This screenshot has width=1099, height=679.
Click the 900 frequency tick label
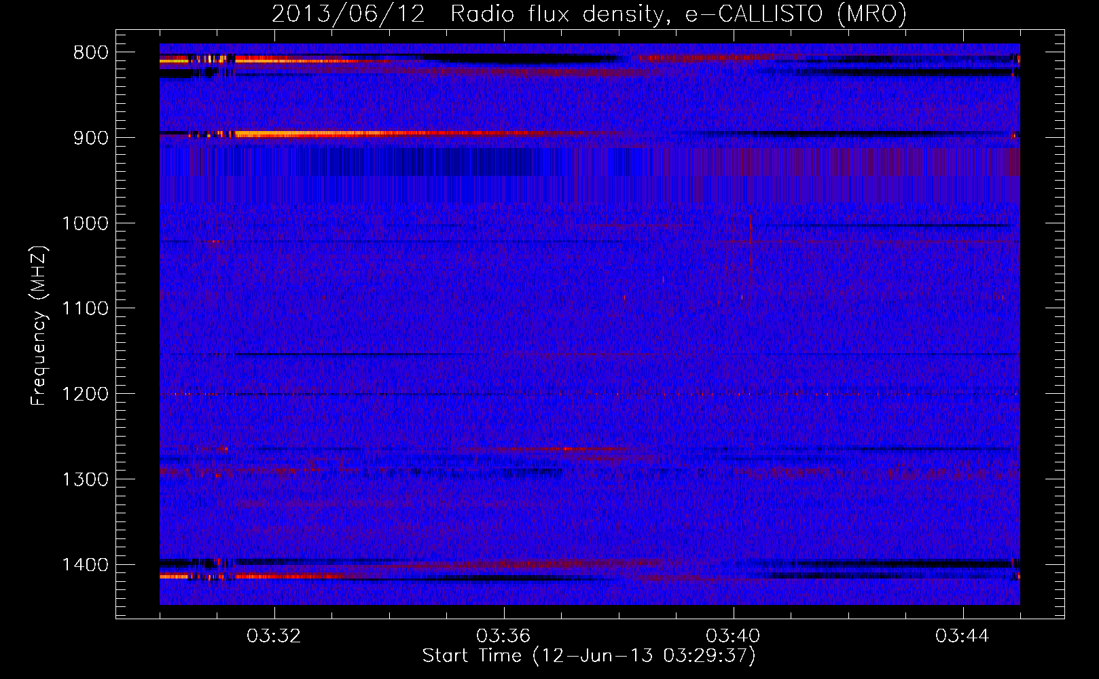pyautogui.click(x=91, y=138)
